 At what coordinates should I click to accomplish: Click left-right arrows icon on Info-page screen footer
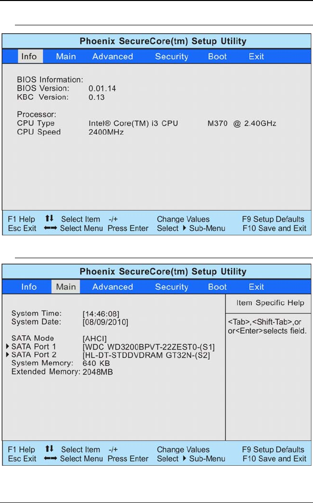(x=50, y=228)
